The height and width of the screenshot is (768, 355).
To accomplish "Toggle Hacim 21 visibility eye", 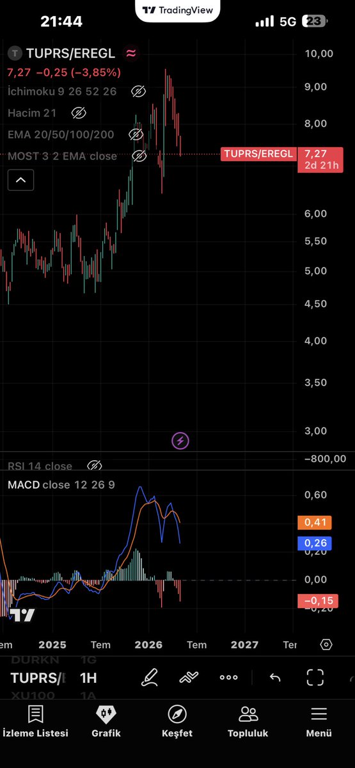I will tap(79, 113).
